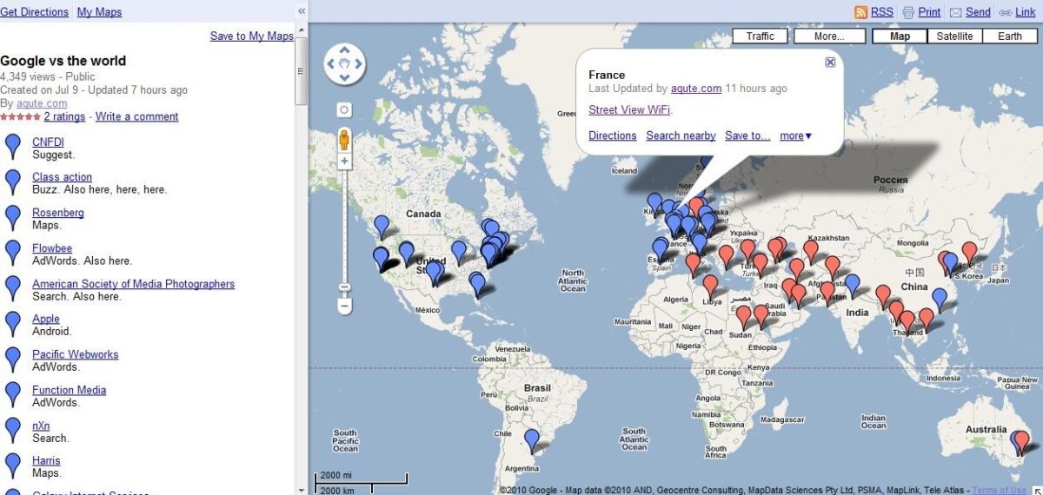Open American Society of Media Photographers entry

[x=133, y=284]
